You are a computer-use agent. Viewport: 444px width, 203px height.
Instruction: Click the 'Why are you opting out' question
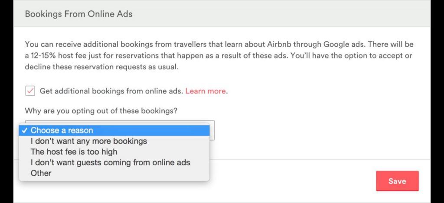pyautogui.click(x=101, y=111)
